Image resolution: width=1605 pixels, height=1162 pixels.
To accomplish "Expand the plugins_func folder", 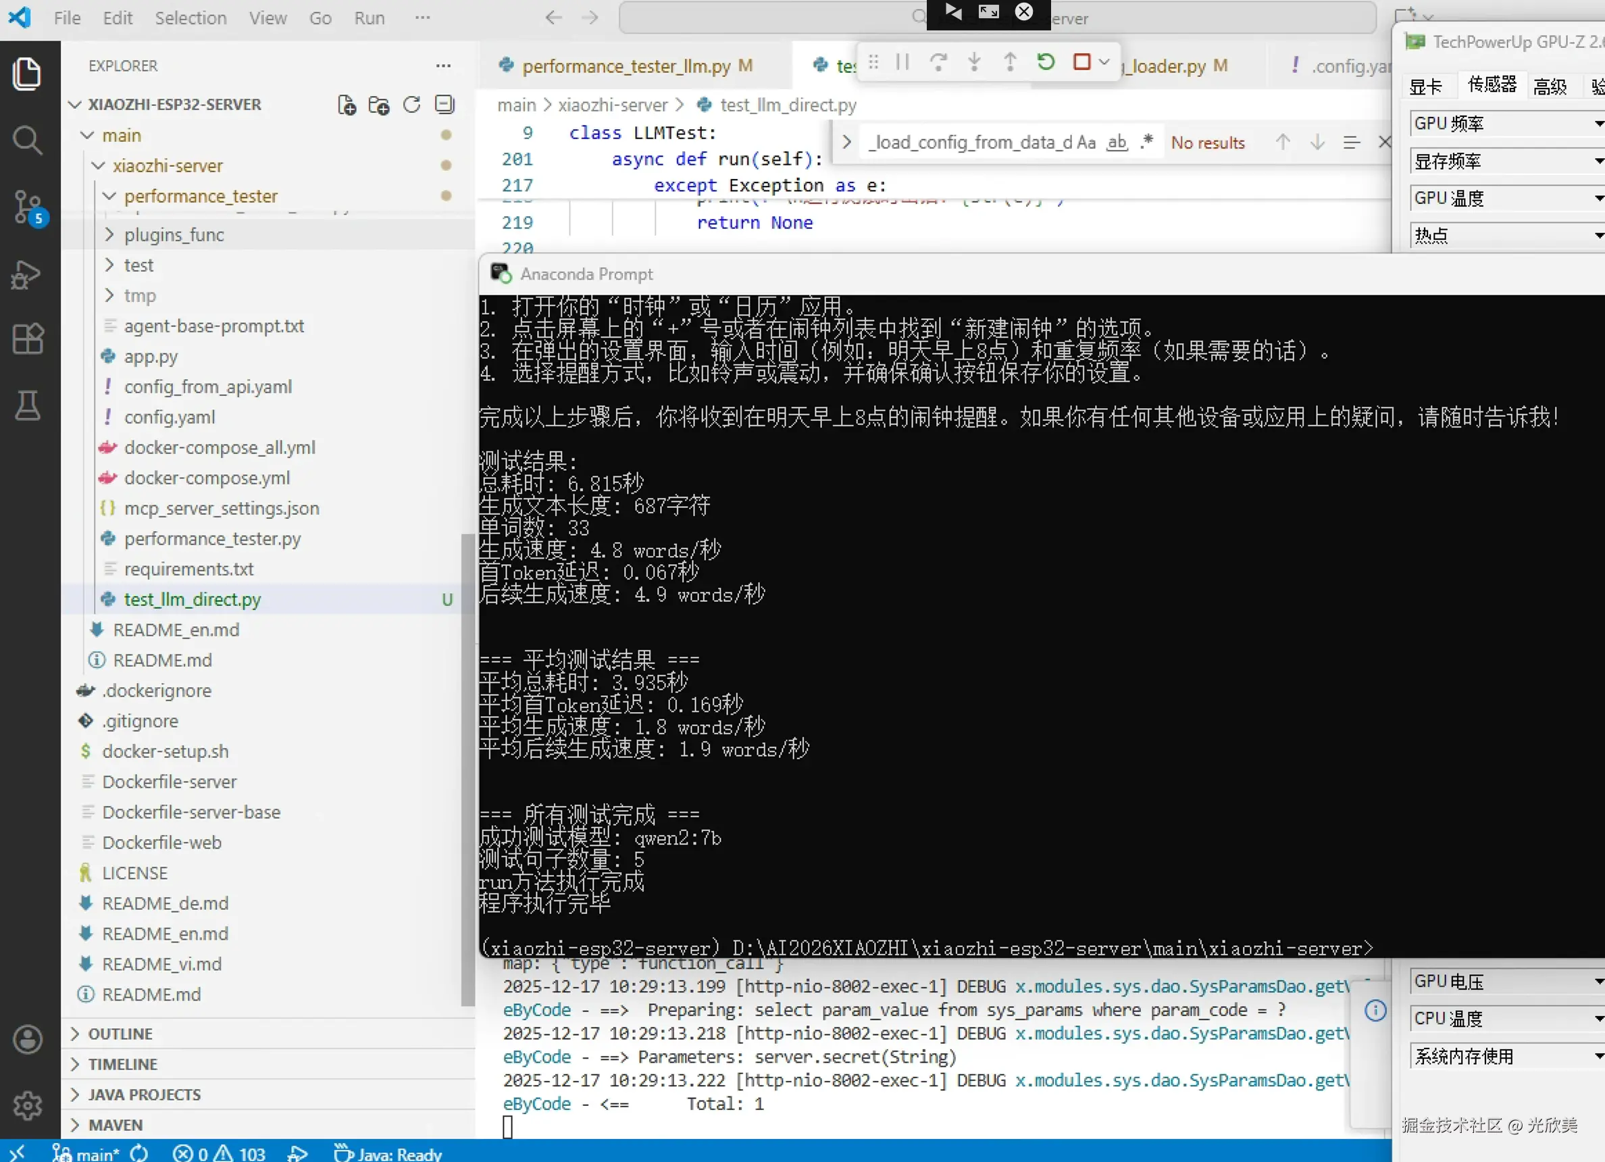I will [174, 234].
